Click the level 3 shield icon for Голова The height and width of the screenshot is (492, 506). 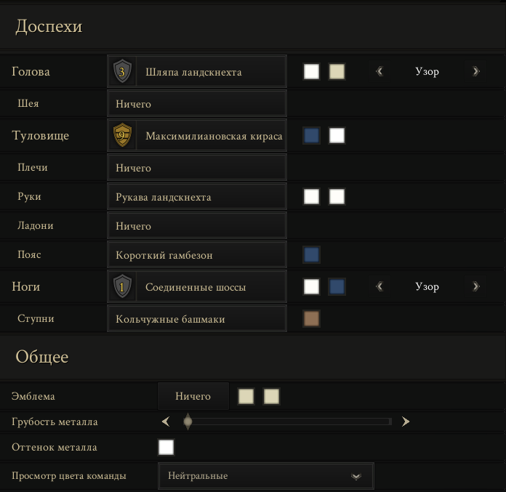(122, 71)
